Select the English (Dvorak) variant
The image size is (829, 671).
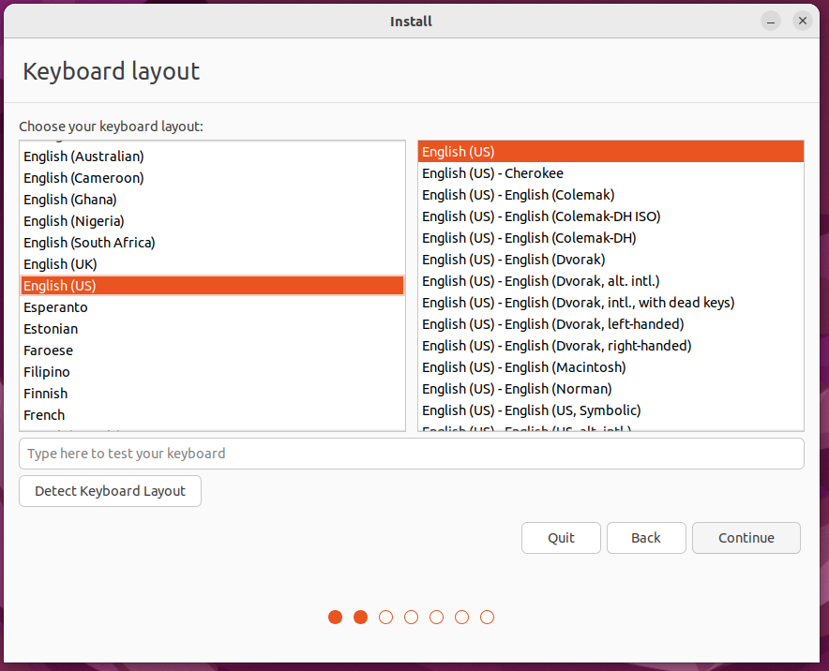click(513, 260)
